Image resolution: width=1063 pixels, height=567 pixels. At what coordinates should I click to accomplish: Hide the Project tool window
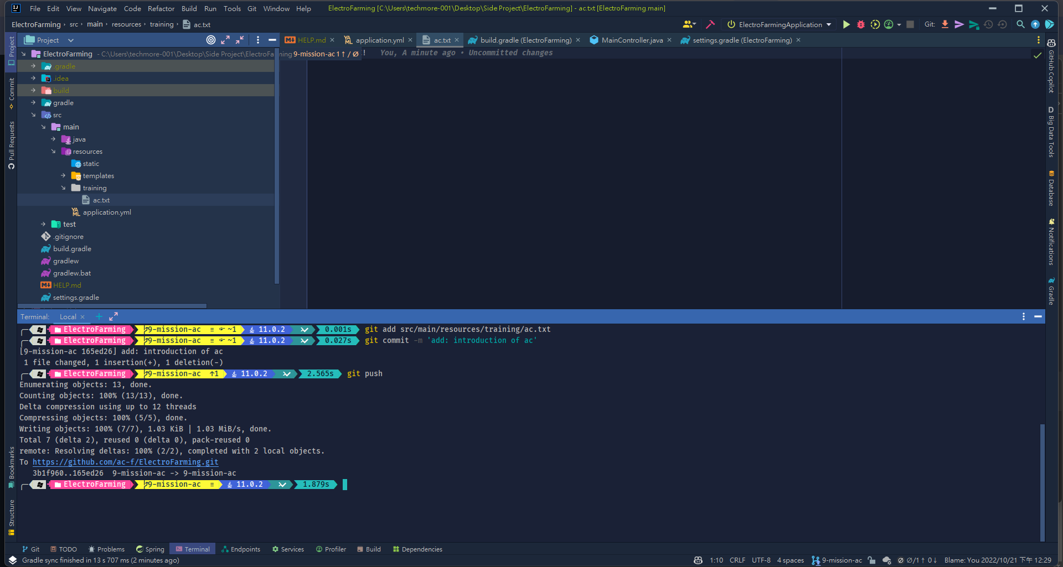pos(272,40)
